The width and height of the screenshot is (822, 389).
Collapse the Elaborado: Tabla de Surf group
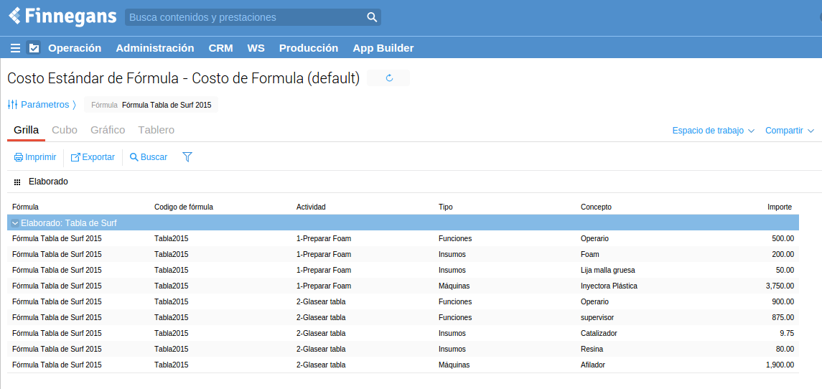(15, 223)
